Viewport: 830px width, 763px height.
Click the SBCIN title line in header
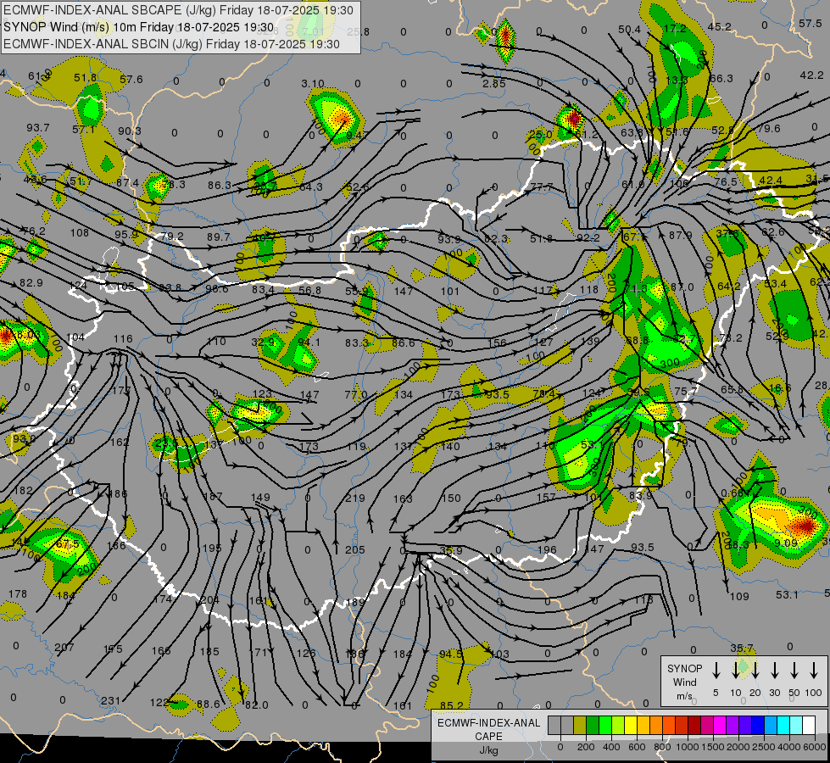point(171,44)
